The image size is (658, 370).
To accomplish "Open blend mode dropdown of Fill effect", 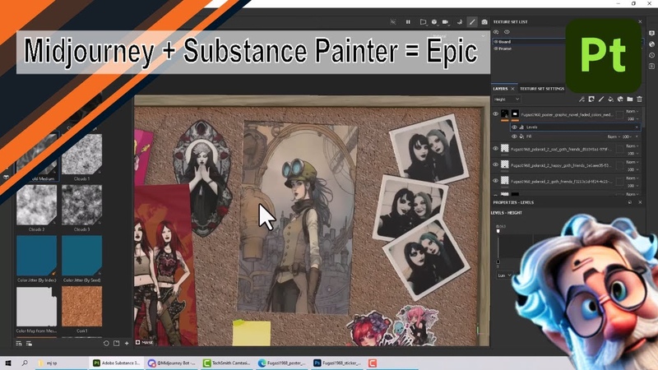I will [x=614, y=136].
